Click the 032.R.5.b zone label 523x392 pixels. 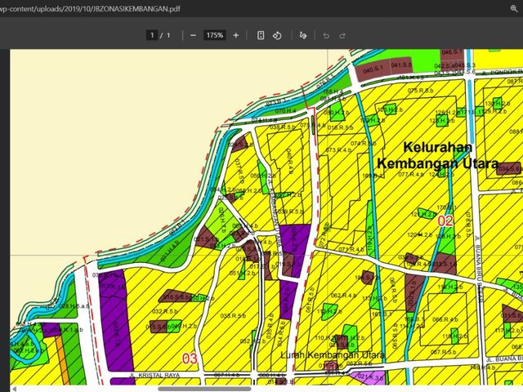(x=164, y=311)
